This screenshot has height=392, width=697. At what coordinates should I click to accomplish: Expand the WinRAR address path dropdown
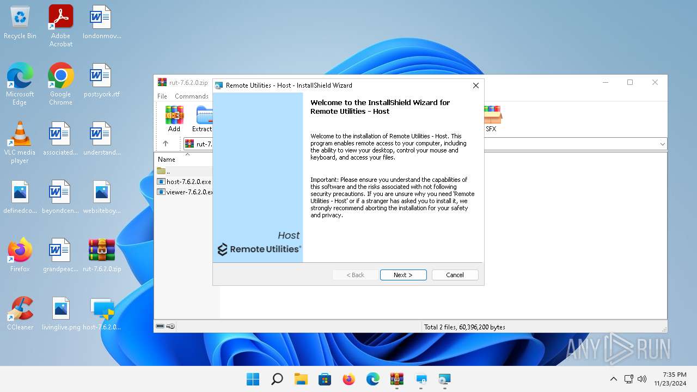pyautogui.click(x=662, y=144)
